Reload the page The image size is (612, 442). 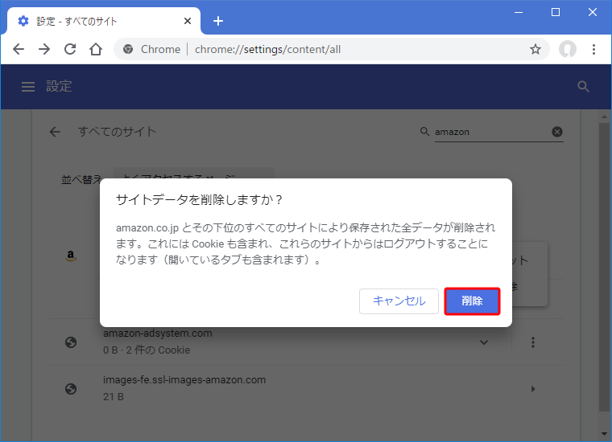70,49
